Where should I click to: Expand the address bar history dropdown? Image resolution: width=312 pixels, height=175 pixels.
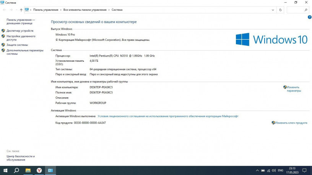tap(273, 10)
